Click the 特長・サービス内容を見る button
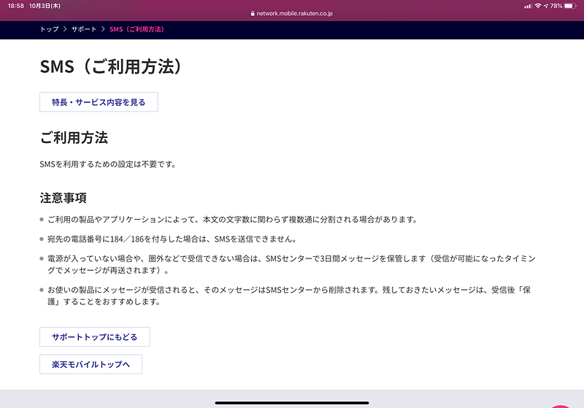 coord(99,102)
